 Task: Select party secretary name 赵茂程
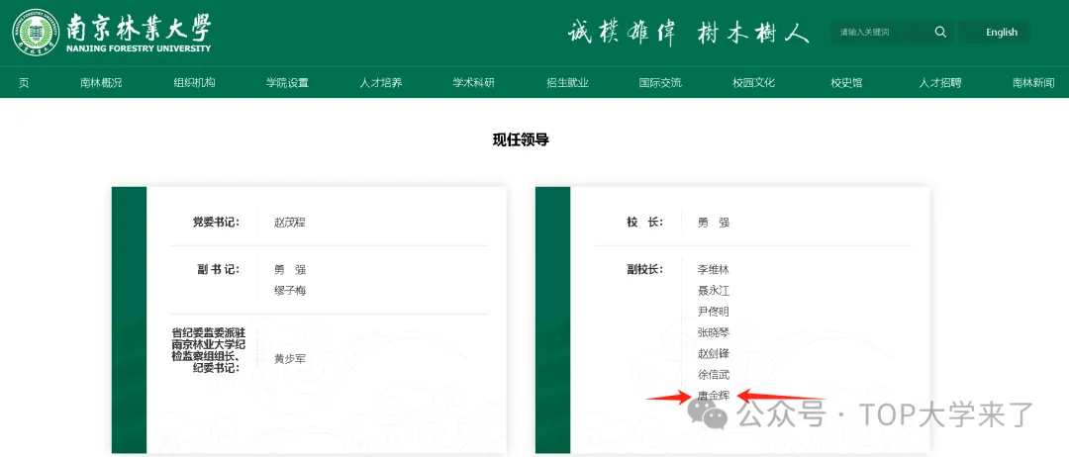pyautogui.click(x=290, y=222)
